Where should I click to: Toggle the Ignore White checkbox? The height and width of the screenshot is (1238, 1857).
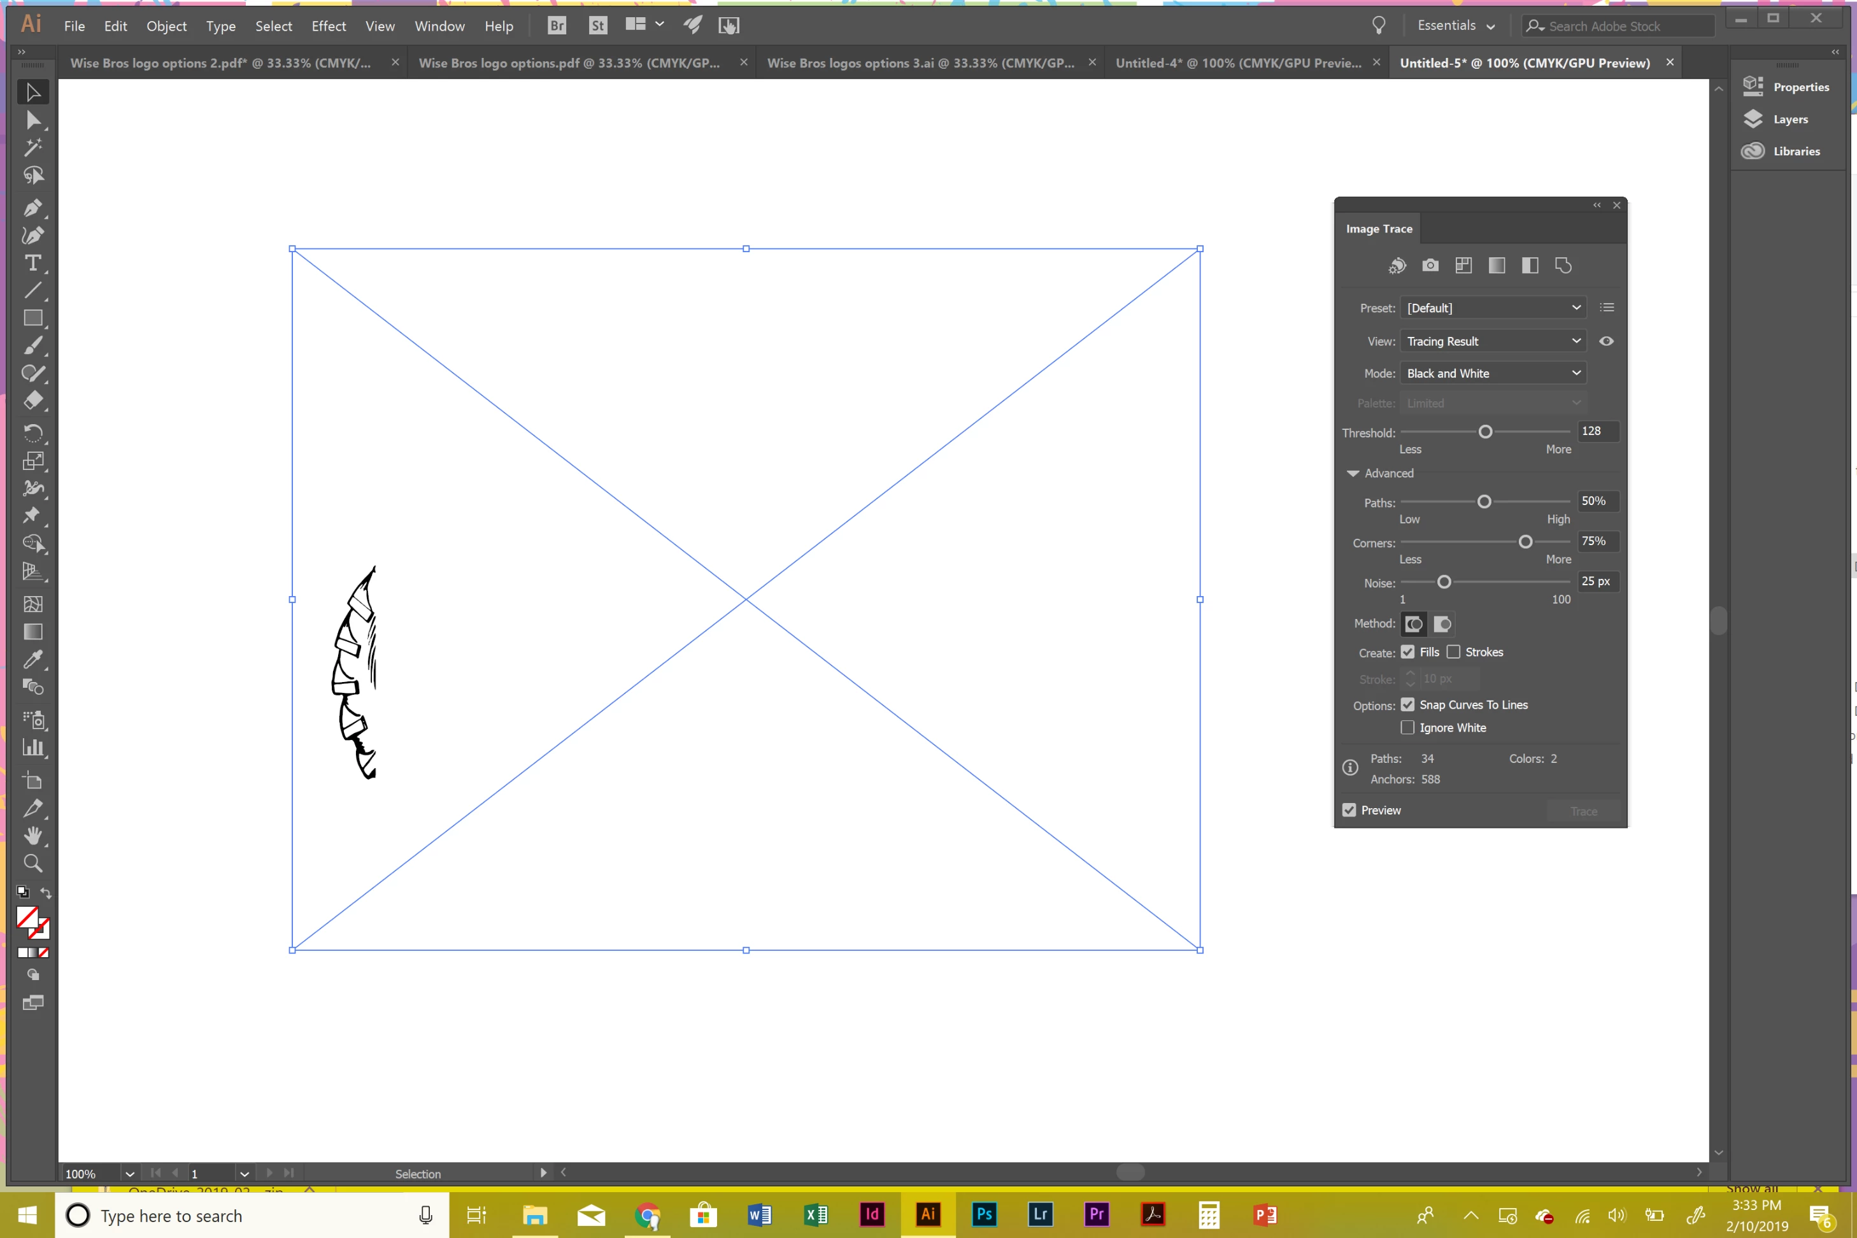pyautogui.click(x=1407, y=728)
